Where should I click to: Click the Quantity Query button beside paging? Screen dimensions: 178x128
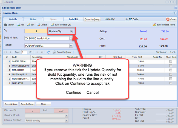[62, 52]
